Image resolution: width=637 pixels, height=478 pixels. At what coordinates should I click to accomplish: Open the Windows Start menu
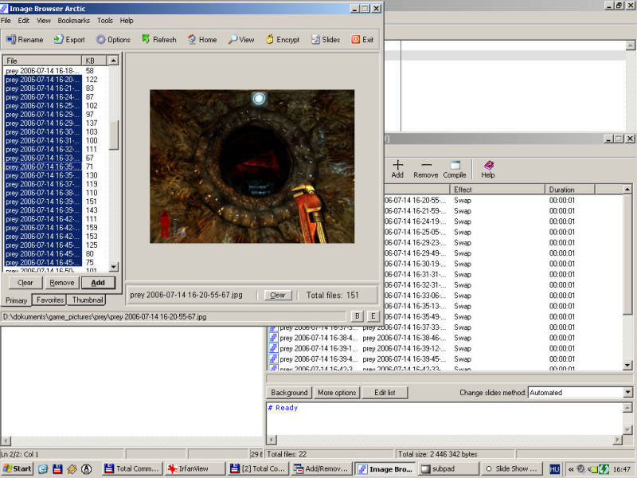(x=17, y=469)
